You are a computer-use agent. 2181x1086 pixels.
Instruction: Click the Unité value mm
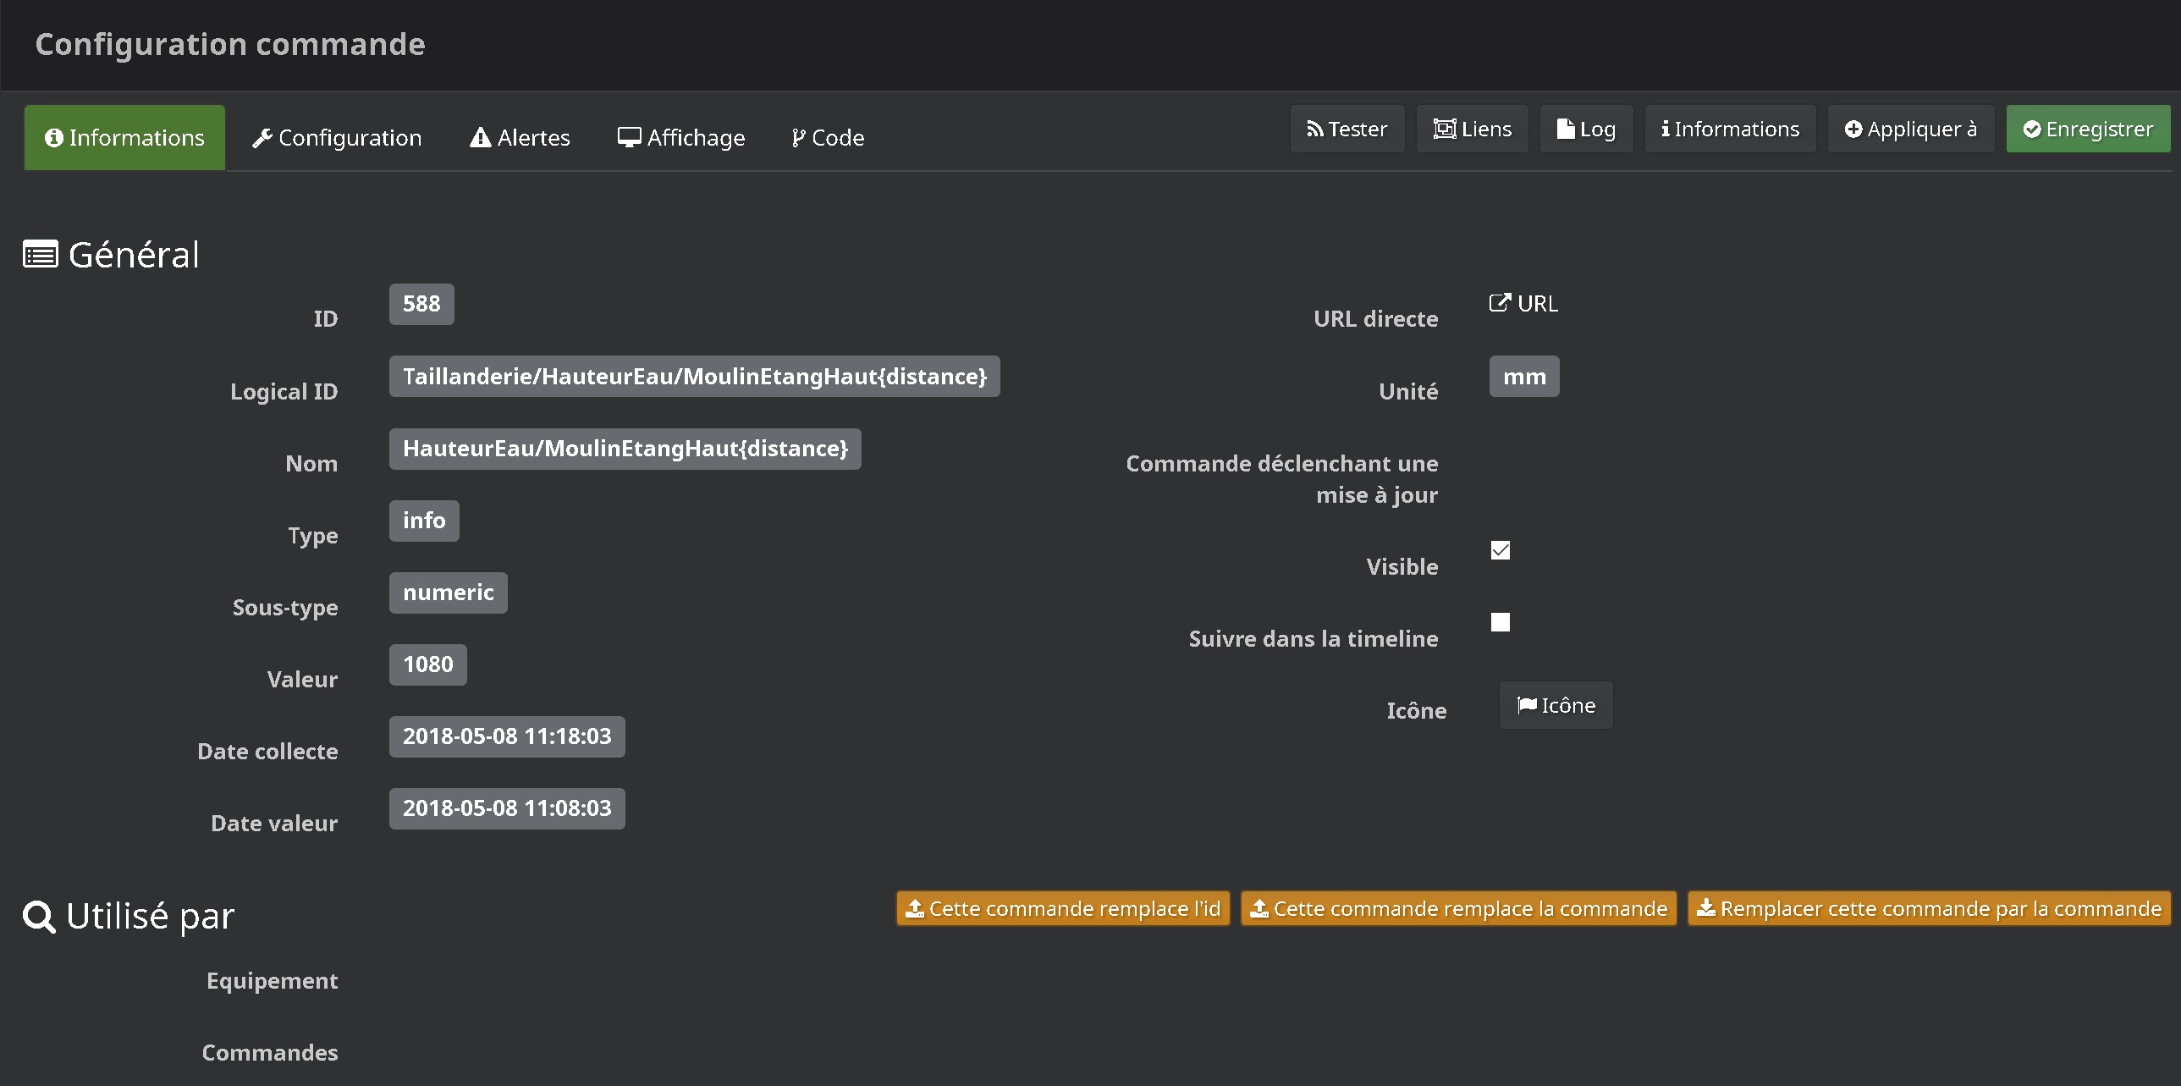[x=1524, y=376]
